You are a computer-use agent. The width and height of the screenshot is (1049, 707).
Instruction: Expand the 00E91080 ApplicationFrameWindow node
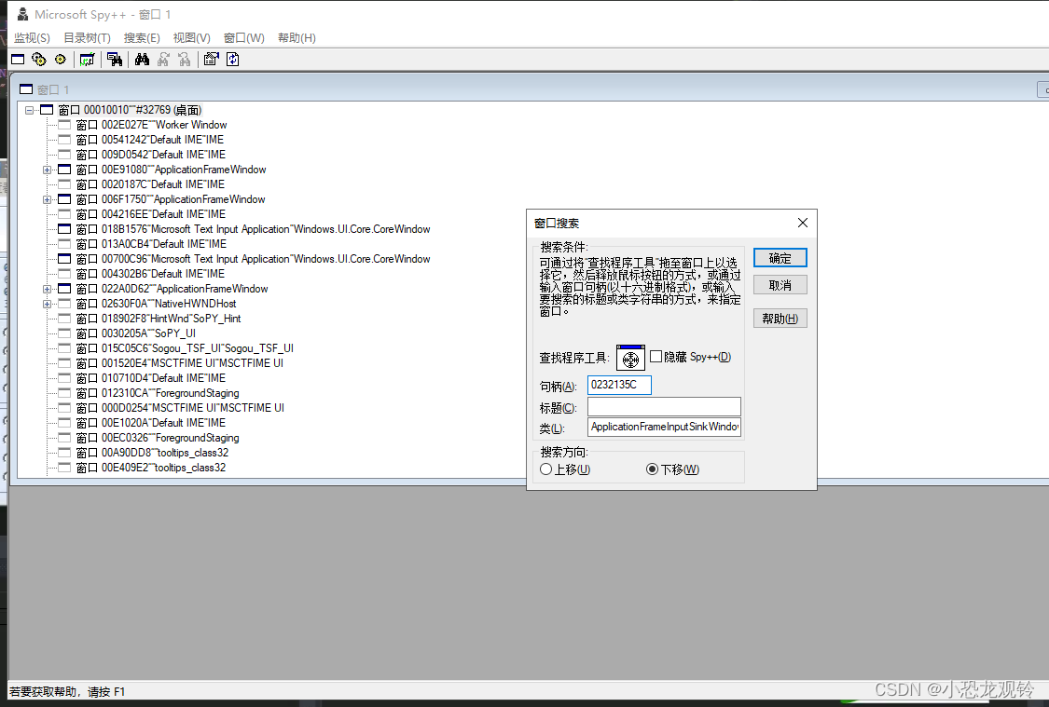click(x=47, y=170)
